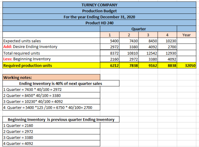
Task: Click the Product HD 240 heading
Action: (99, 23)
